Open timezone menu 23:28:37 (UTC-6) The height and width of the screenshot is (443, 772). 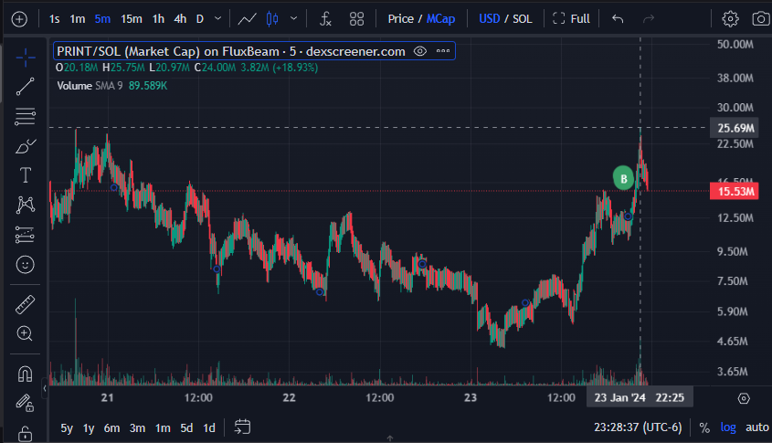click(x=638, y=427)
